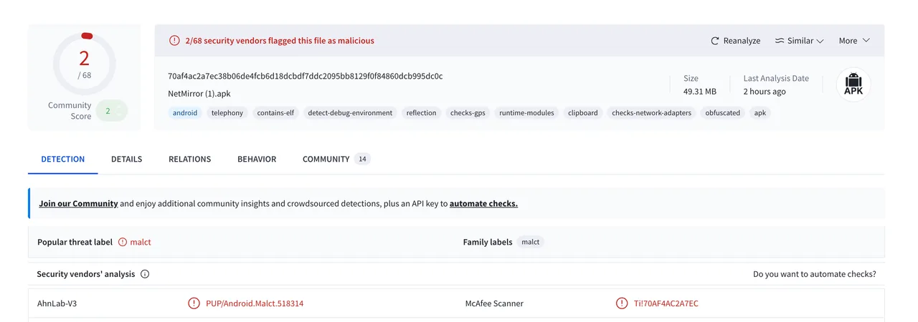918x322 pixels.
Task: Switch to the BEHAVIOR tab
Action: 257,159
